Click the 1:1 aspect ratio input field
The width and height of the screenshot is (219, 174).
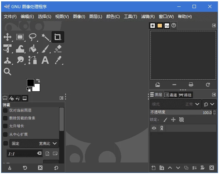pyautogui.click(x=22, y=154)
